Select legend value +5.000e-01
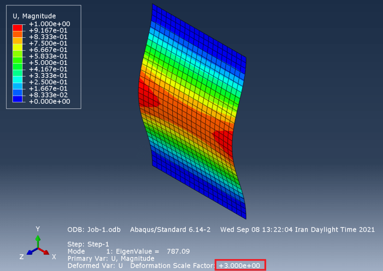Viewport: 383px width, 271px height. tap(48, 63)
